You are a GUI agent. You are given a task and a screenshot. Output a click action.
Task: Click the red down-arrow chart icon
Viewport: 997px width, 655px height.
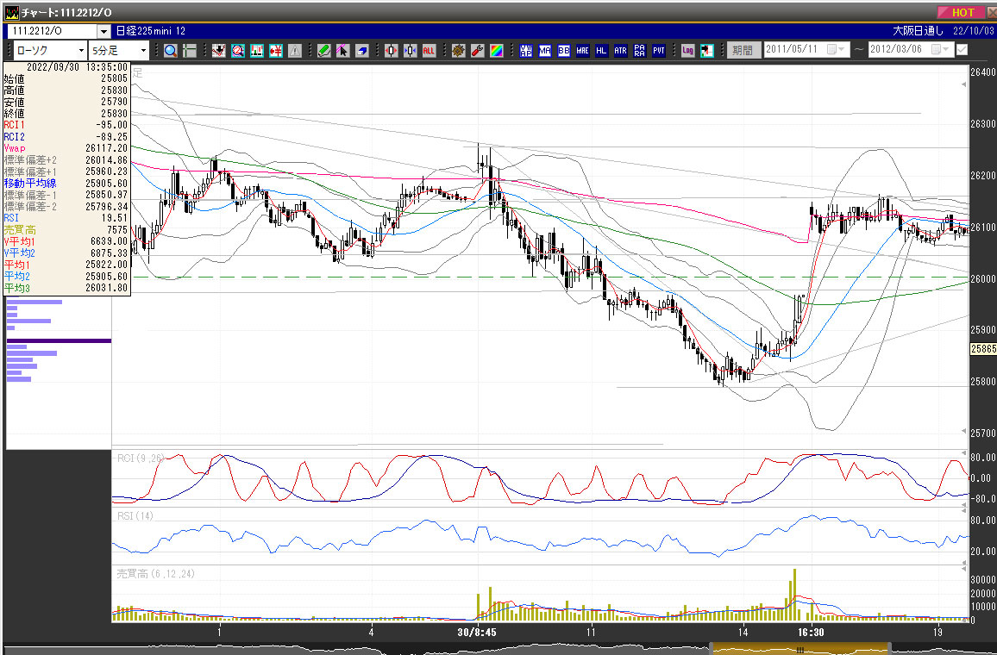219,50
